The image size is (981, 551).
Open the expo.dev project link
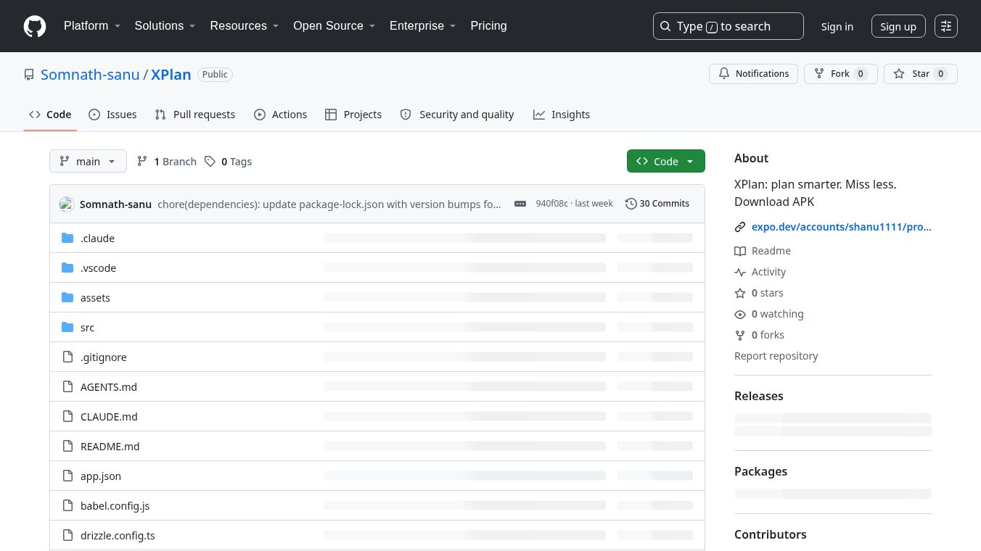tap(842, 227)
